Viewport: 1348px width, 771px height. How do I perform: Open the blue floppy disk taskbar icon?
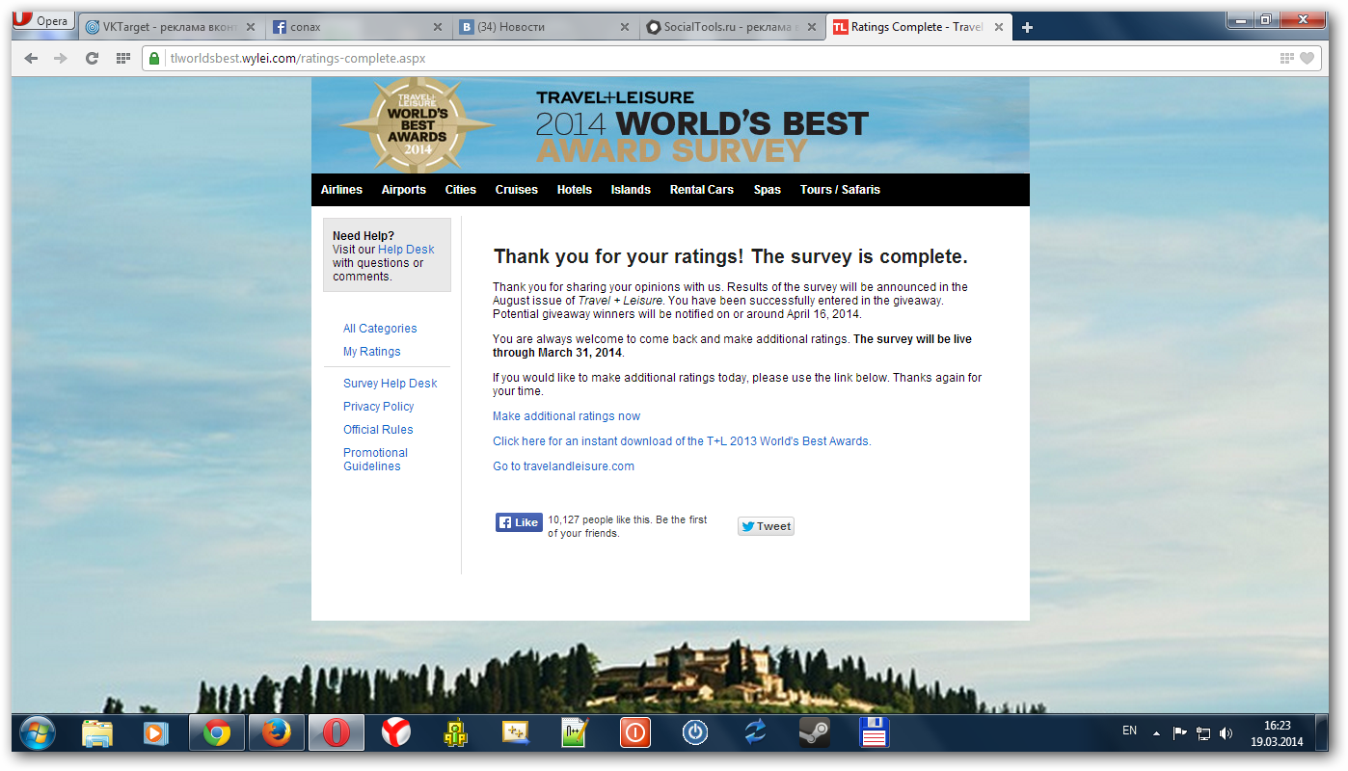click(x=874, y=733)
